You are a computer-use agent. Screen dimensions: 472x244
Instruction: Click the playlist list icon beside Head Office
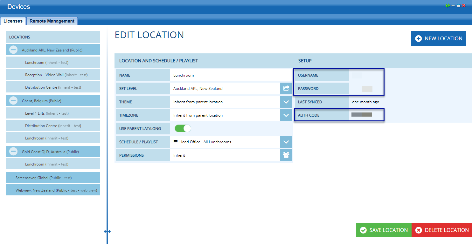pyautogui.click(x=176, y=142)
